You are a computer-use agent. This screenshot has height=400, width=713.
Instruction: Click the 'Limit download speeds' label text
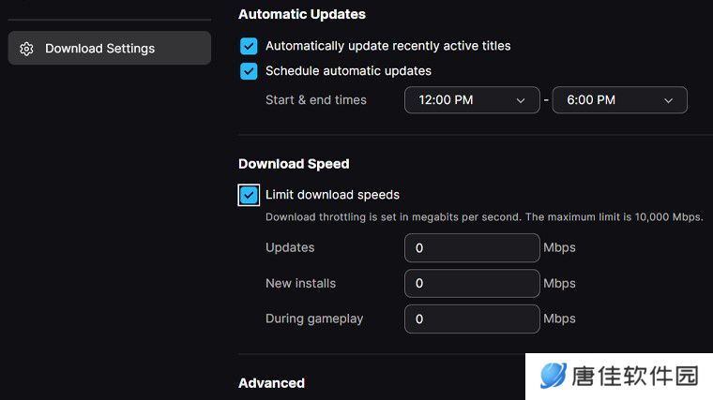pyautogui.click(x=332, y=195)
